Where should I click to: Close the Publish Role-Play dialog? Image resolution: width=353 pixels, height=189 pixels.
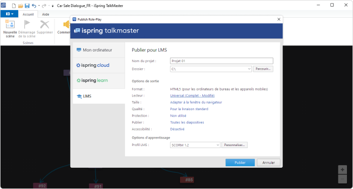pyautogui.click(x=279, y=19)
